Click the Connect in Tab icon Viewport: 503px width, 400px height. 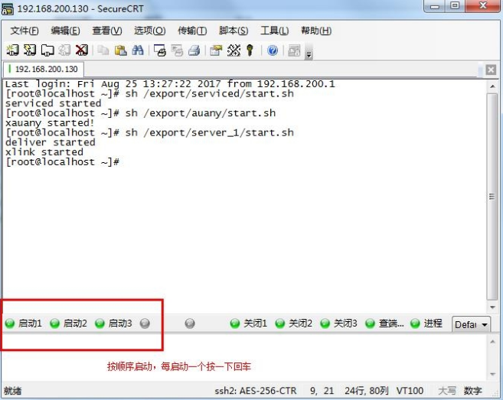pos(47,50)
